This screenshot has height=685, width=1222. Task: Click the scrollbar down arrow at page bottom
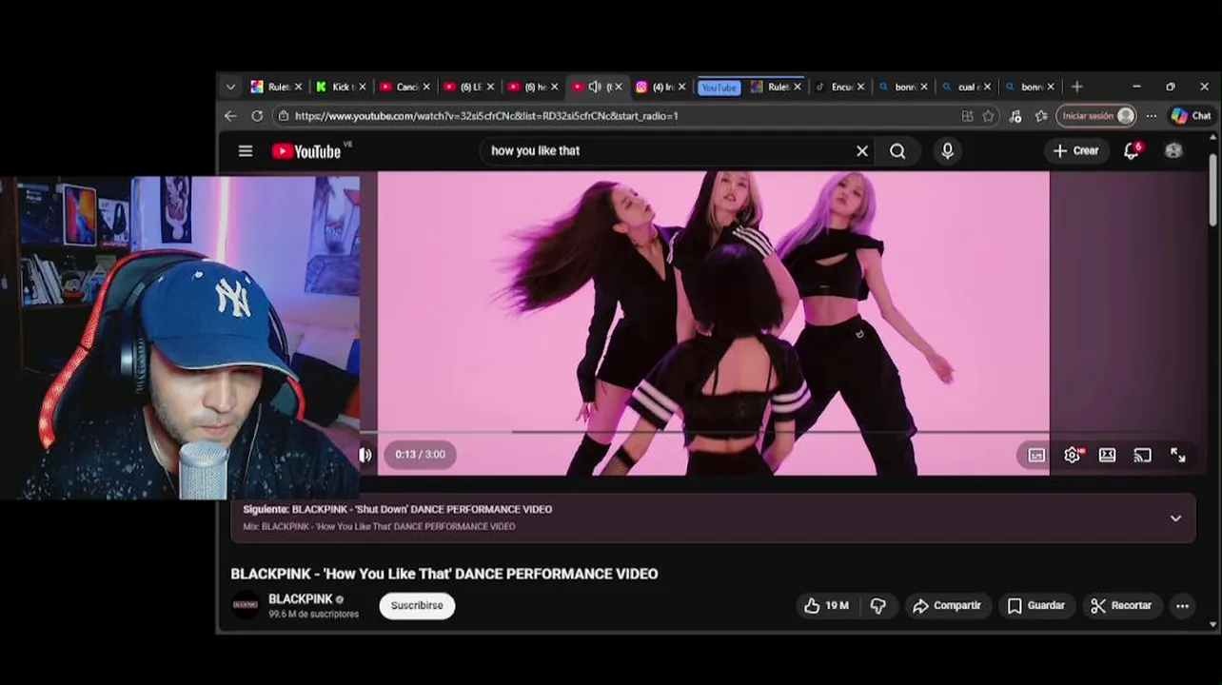click(x=1212, y=624)
